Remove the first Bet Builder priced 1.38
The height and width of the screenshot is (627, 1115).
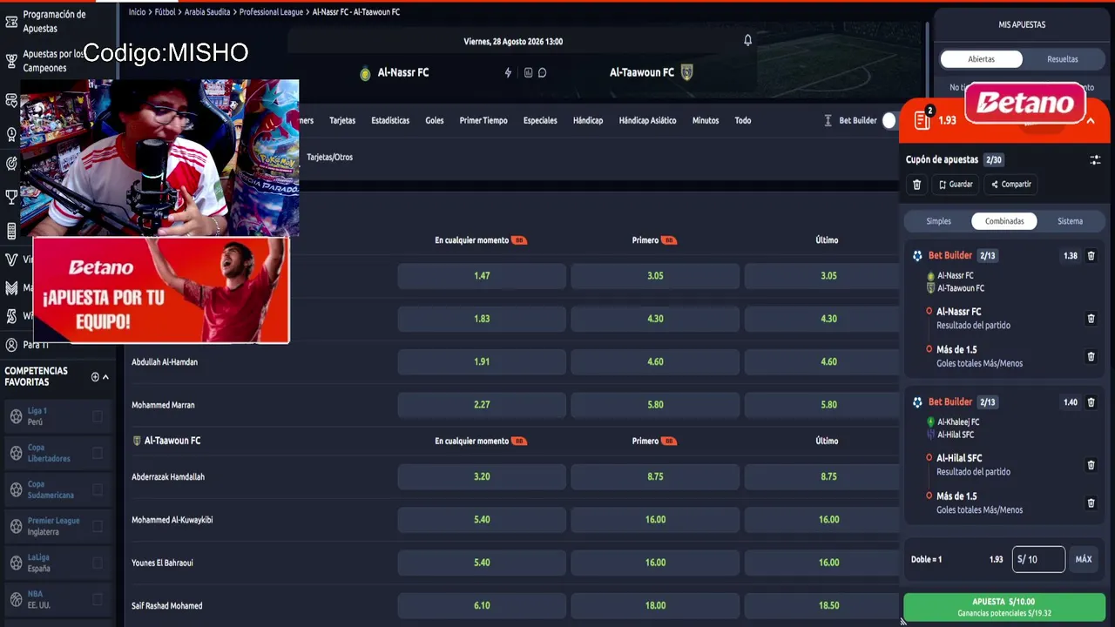click(1091, 256)
